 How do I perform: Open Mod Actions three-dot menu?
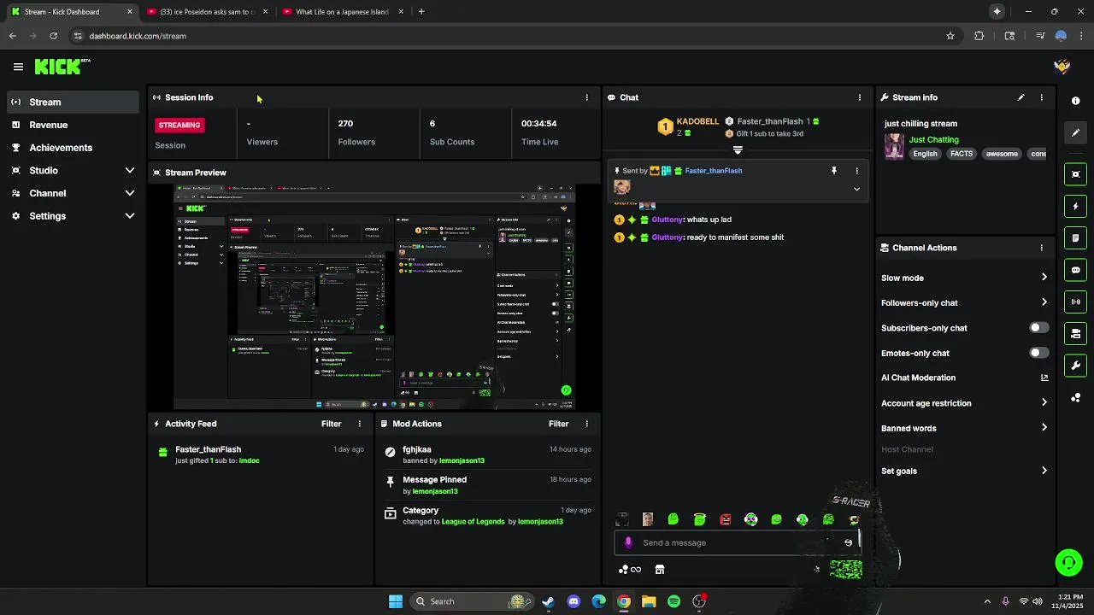(x=586, y=424)
